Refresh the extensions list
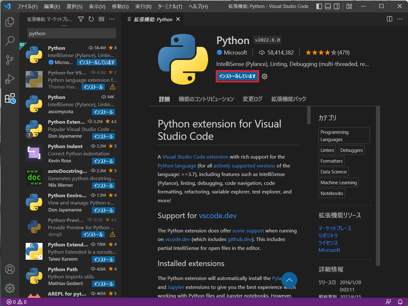This screenshot has height=306, width=408. click(x=92, y=19)
